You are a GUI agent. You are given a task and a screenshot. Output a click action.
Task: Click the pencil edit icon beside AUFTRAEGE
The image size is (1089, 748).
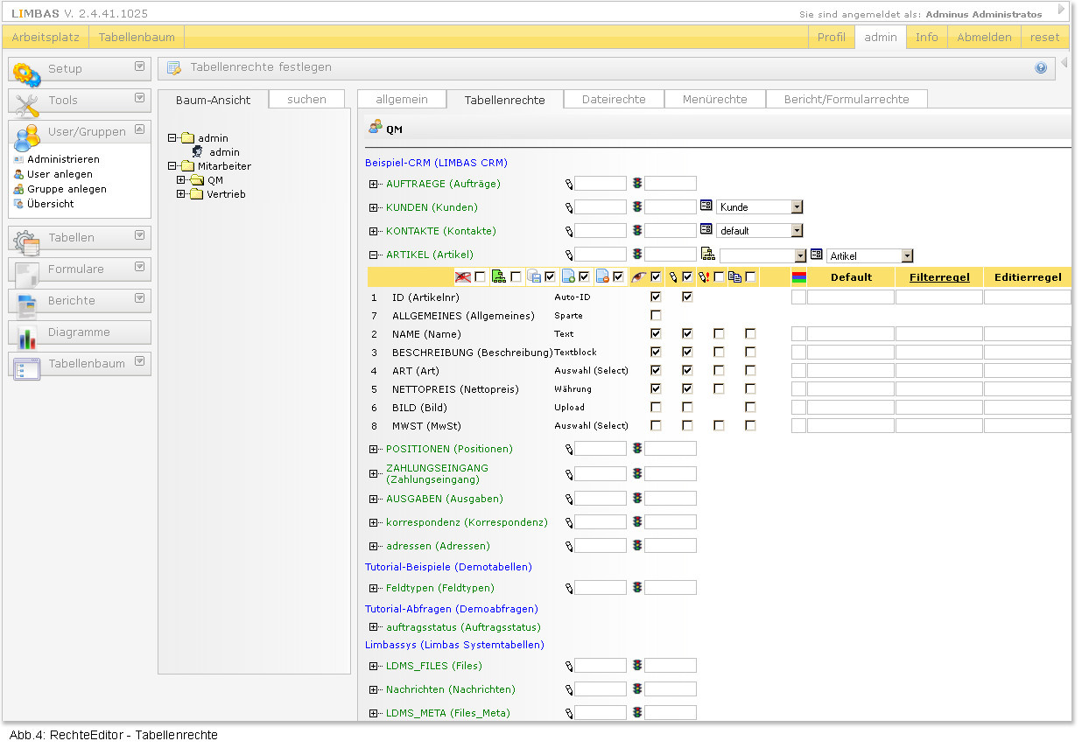pos(568,184)
